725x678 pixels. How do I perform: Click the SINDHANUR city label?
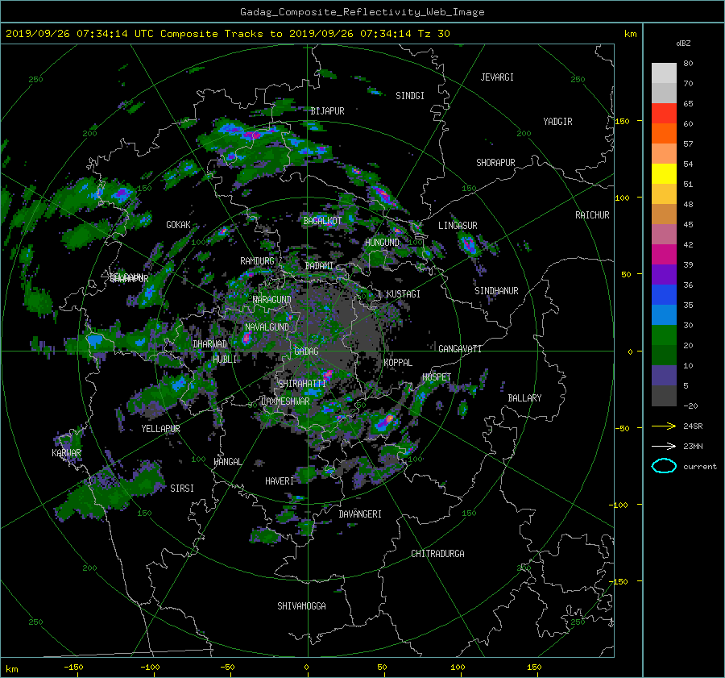496,291
